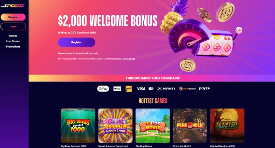The height and width of the screenshot is (148, 275).
Task: Select the Apple Pay payment icon
Action: pyautogui.click(x=117, y=89)
